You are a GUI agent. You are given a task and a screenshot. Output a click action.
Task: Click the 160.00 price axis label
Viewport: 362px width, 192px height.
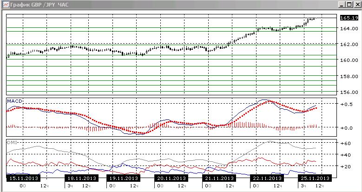(349, 60)
